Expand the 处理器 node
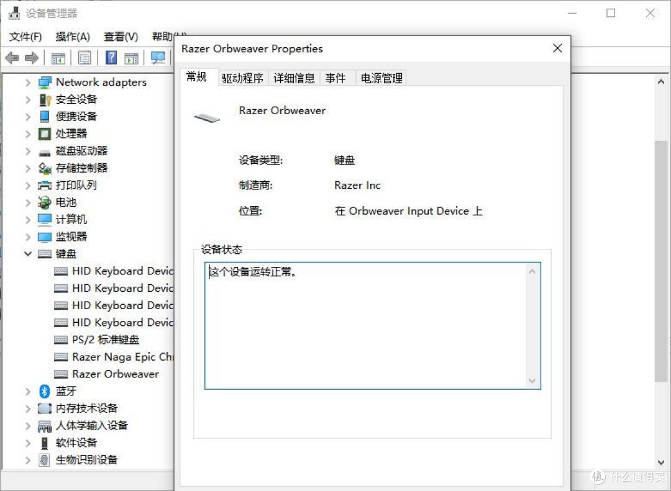The height and width of the screenshot is (491, 671). click(28, 134)
